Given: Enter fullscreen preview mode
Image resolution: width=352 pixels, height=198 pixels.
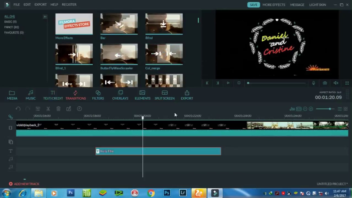Looking at the screenshot, I should pos(347,83).
